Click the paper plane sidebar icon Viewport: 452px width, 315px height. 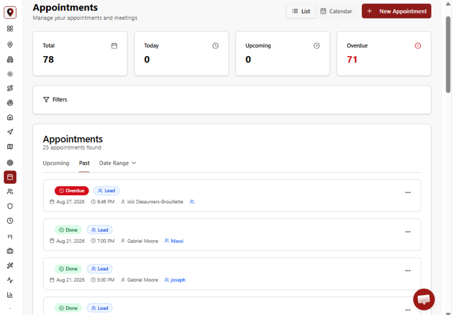(x=10, y=132)
